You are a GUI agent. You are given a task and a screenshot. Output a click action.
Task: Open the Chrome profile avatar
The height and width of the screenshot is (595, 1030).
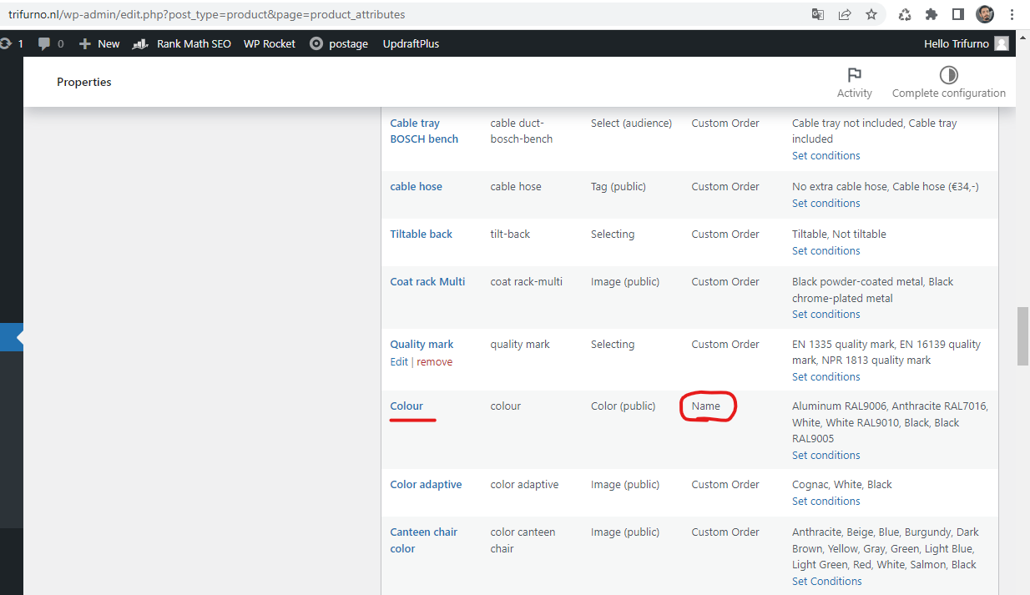[986, 14]
